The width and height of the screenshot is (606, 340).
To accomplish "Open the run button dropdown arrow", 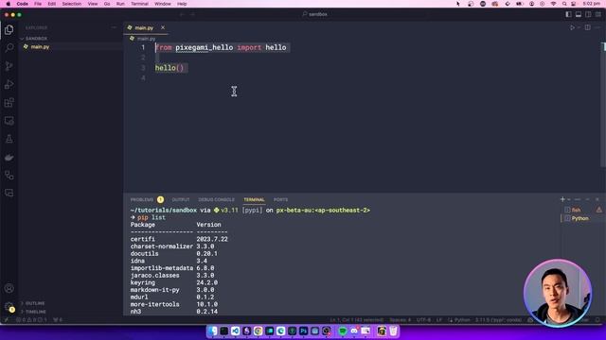I will 579,27.
